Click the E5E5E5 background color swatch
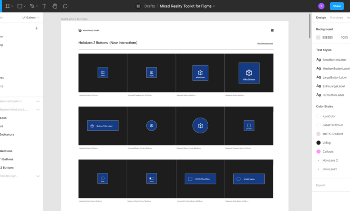The width and height of the screenshot is (350, 211). coord(318,38)
